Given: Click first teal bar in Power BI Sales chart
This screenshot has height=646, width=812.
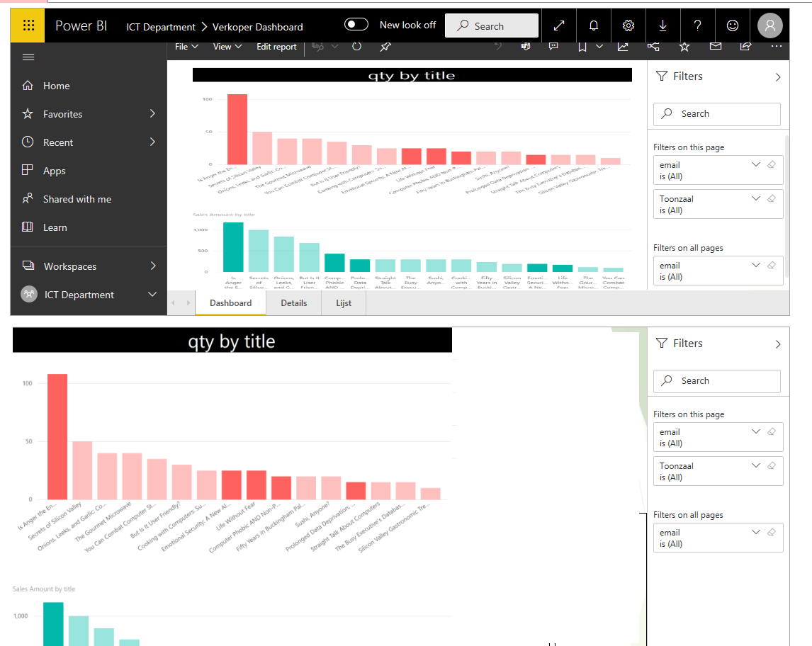Looking at the screenshot, I should (x=233, y=247).
